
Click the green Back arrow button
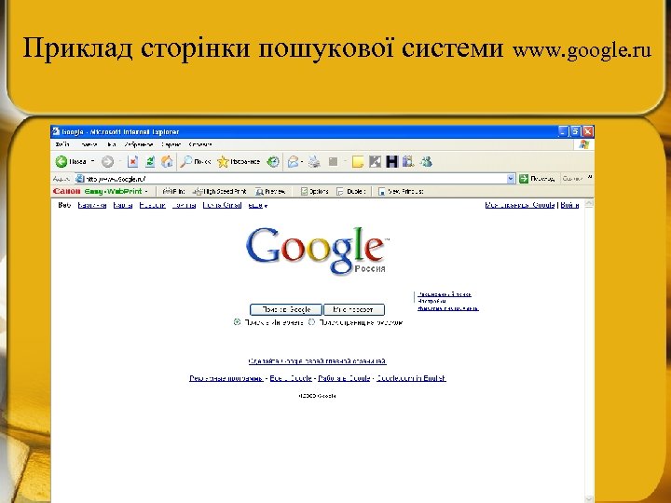[62, 162]
